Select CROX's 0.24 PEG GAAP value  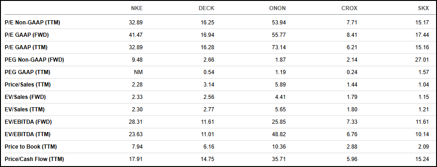[351, 72]
